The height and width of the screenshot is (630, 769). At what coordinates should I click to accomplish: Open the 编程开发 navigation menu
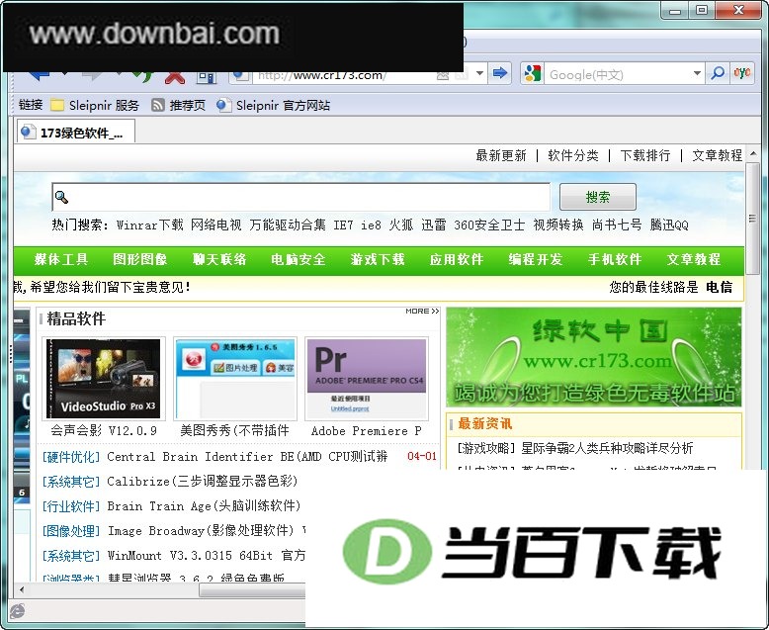click(x=536, y=259)
